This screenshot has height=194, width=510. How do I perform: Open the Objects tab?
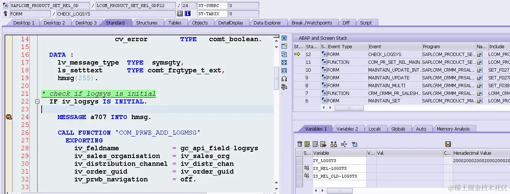200,23
